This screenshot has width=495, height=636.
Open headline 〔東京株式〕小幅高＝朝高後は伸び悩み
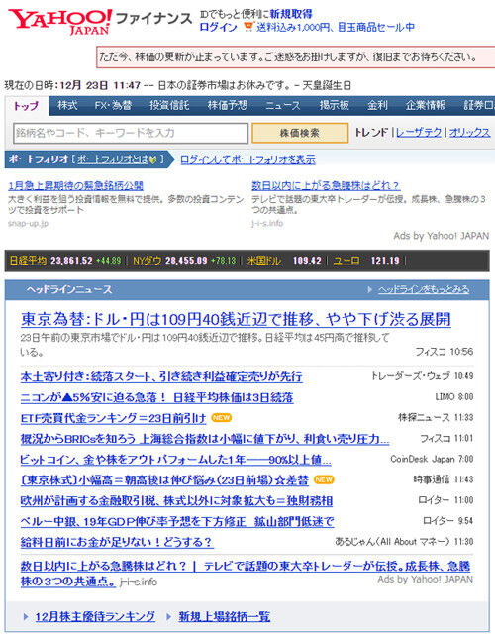(x=164, y=479)
